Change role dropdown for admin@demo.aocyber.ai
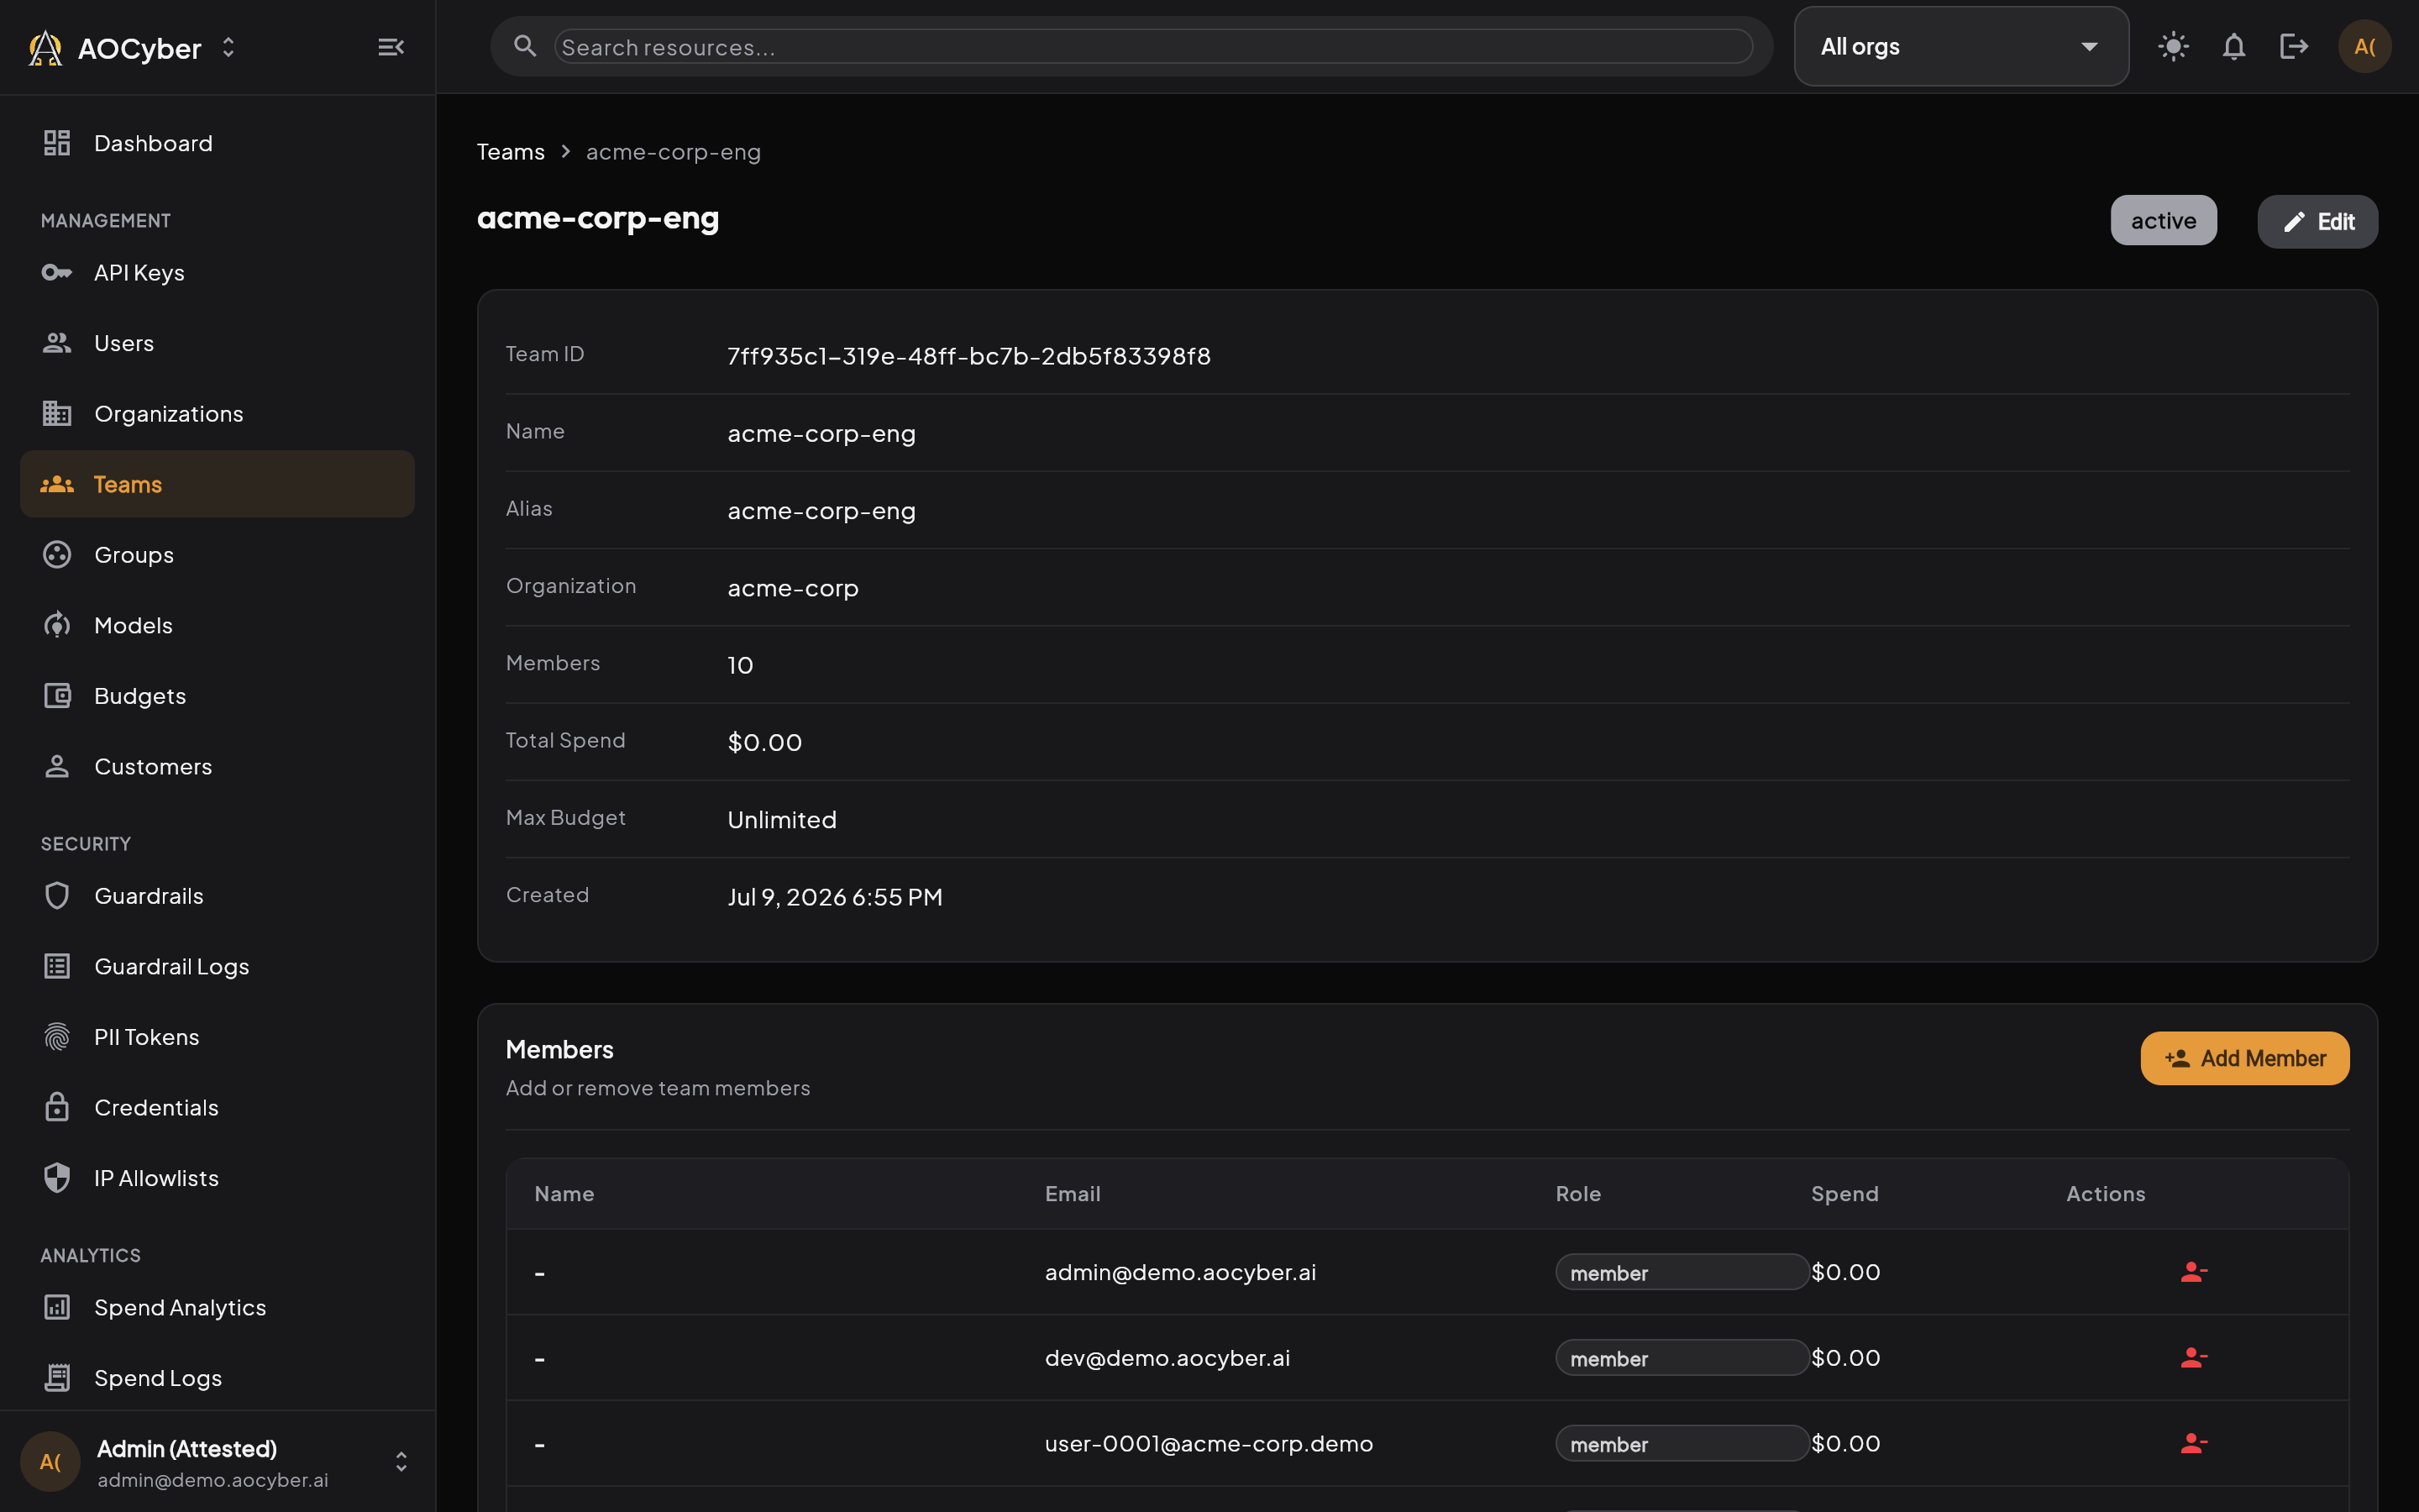The width and height of the screenshot is (2419, 1512). pyautogui.click(x=1682, y=1272)
